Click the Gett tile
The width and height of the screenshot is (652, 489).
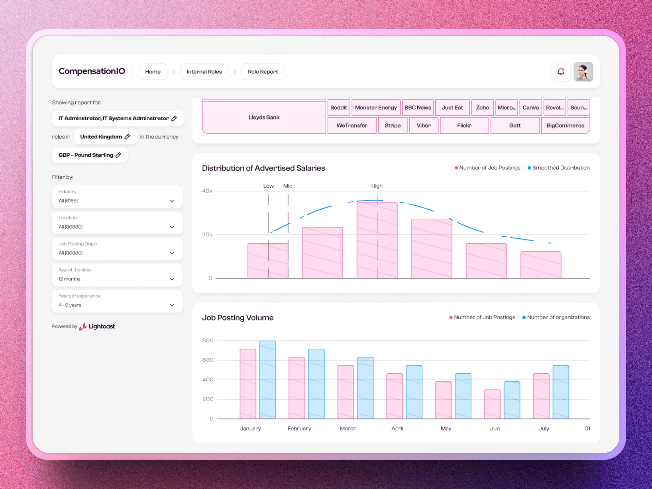point(515,126)
